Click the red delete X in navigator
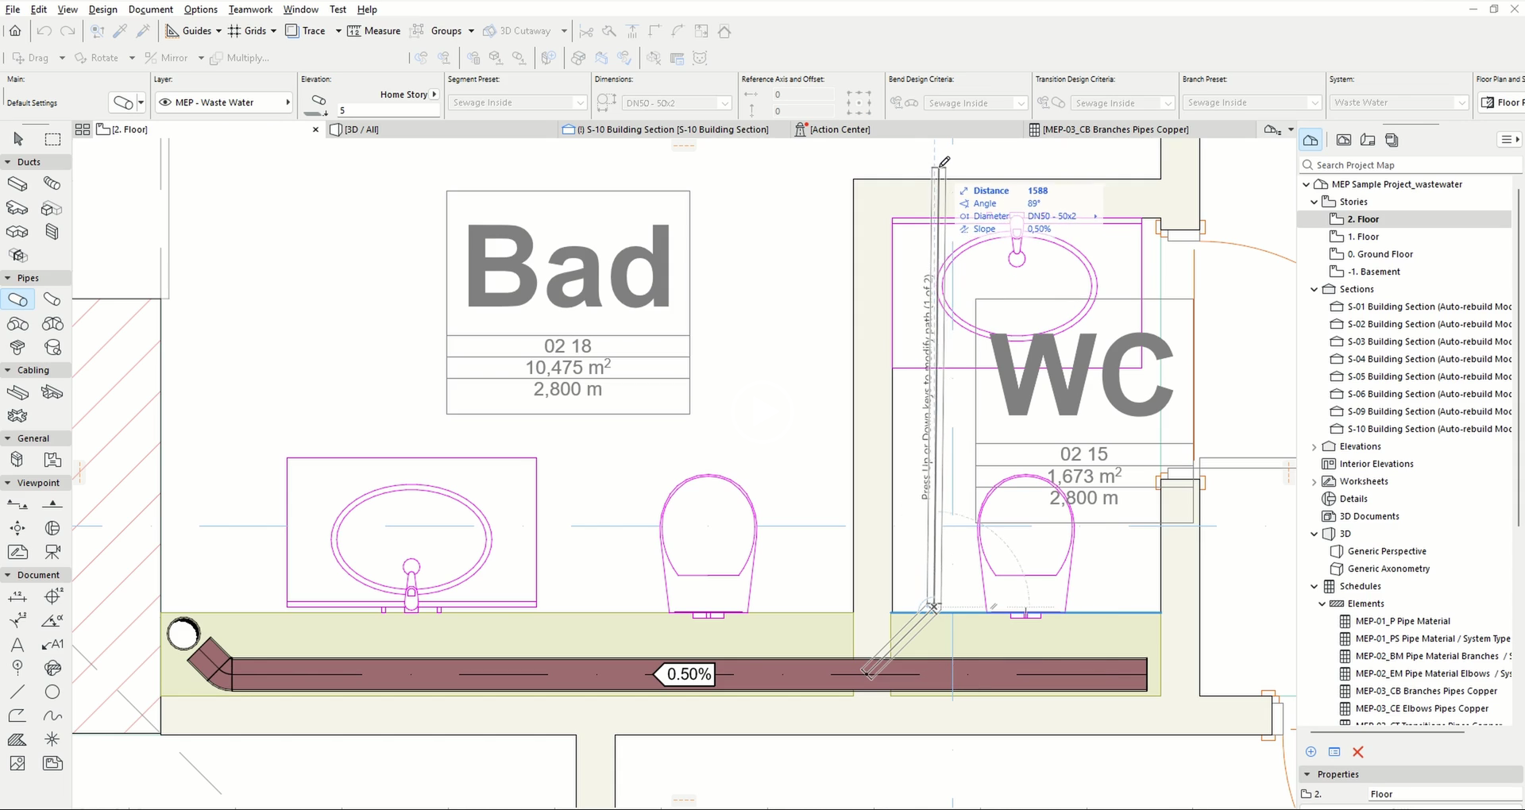1525x810 pixels. 1357,752
